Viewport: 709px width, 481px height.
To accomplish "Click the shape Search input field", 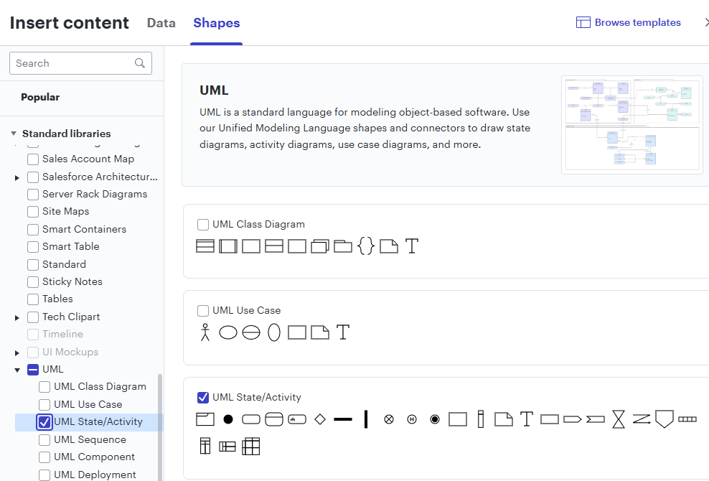I will [x=72, y=63].
